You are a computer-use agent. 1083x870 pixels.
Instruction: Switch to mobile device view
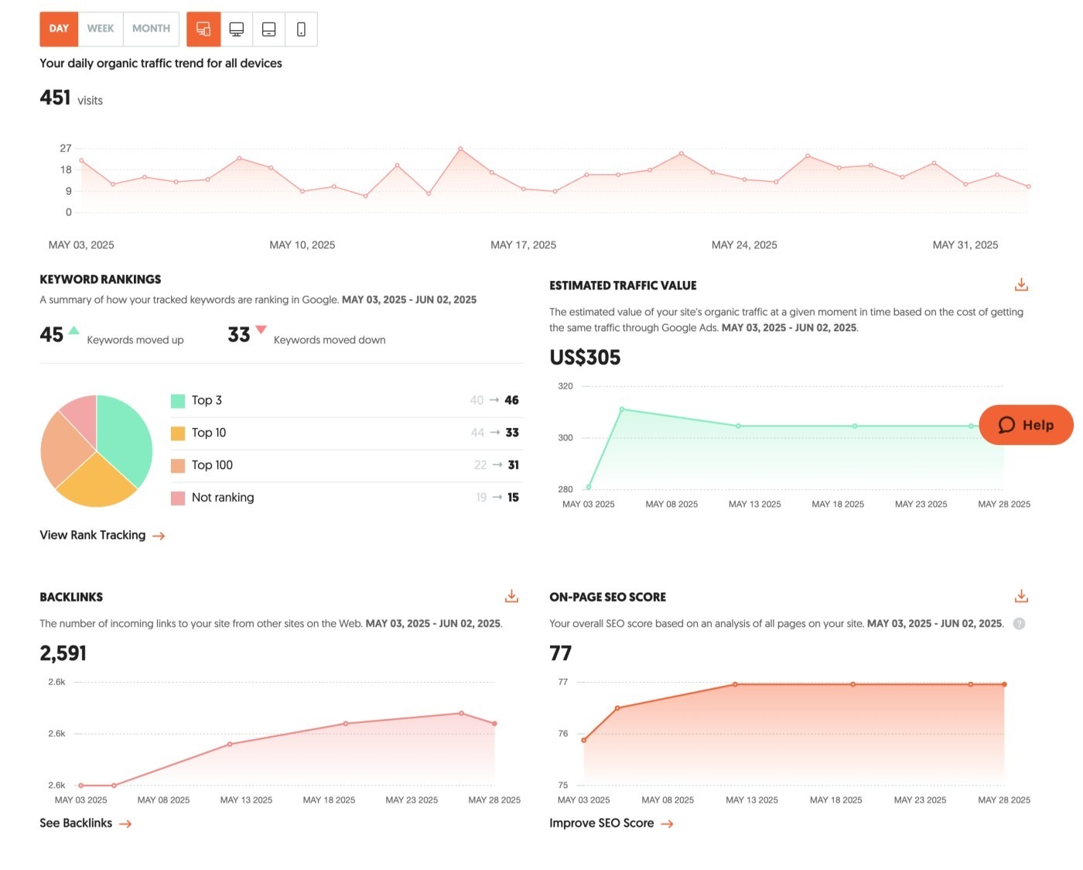pos(301,29)
